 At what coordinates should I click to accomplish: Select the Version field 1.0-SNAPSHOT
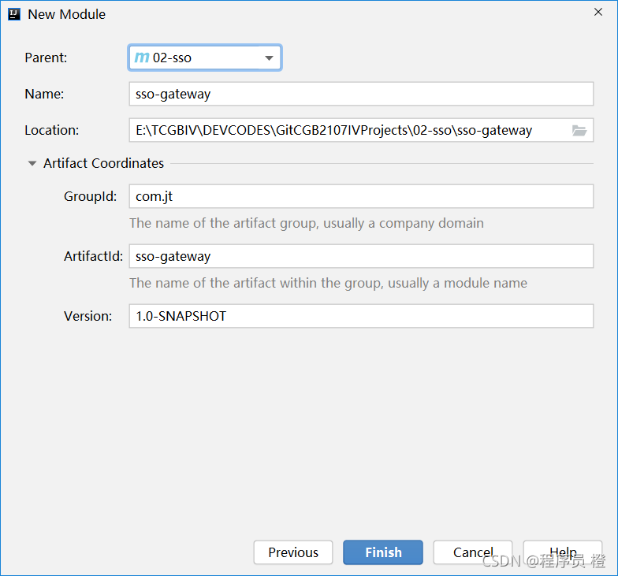pyautogui.click(x=361, y=316)
